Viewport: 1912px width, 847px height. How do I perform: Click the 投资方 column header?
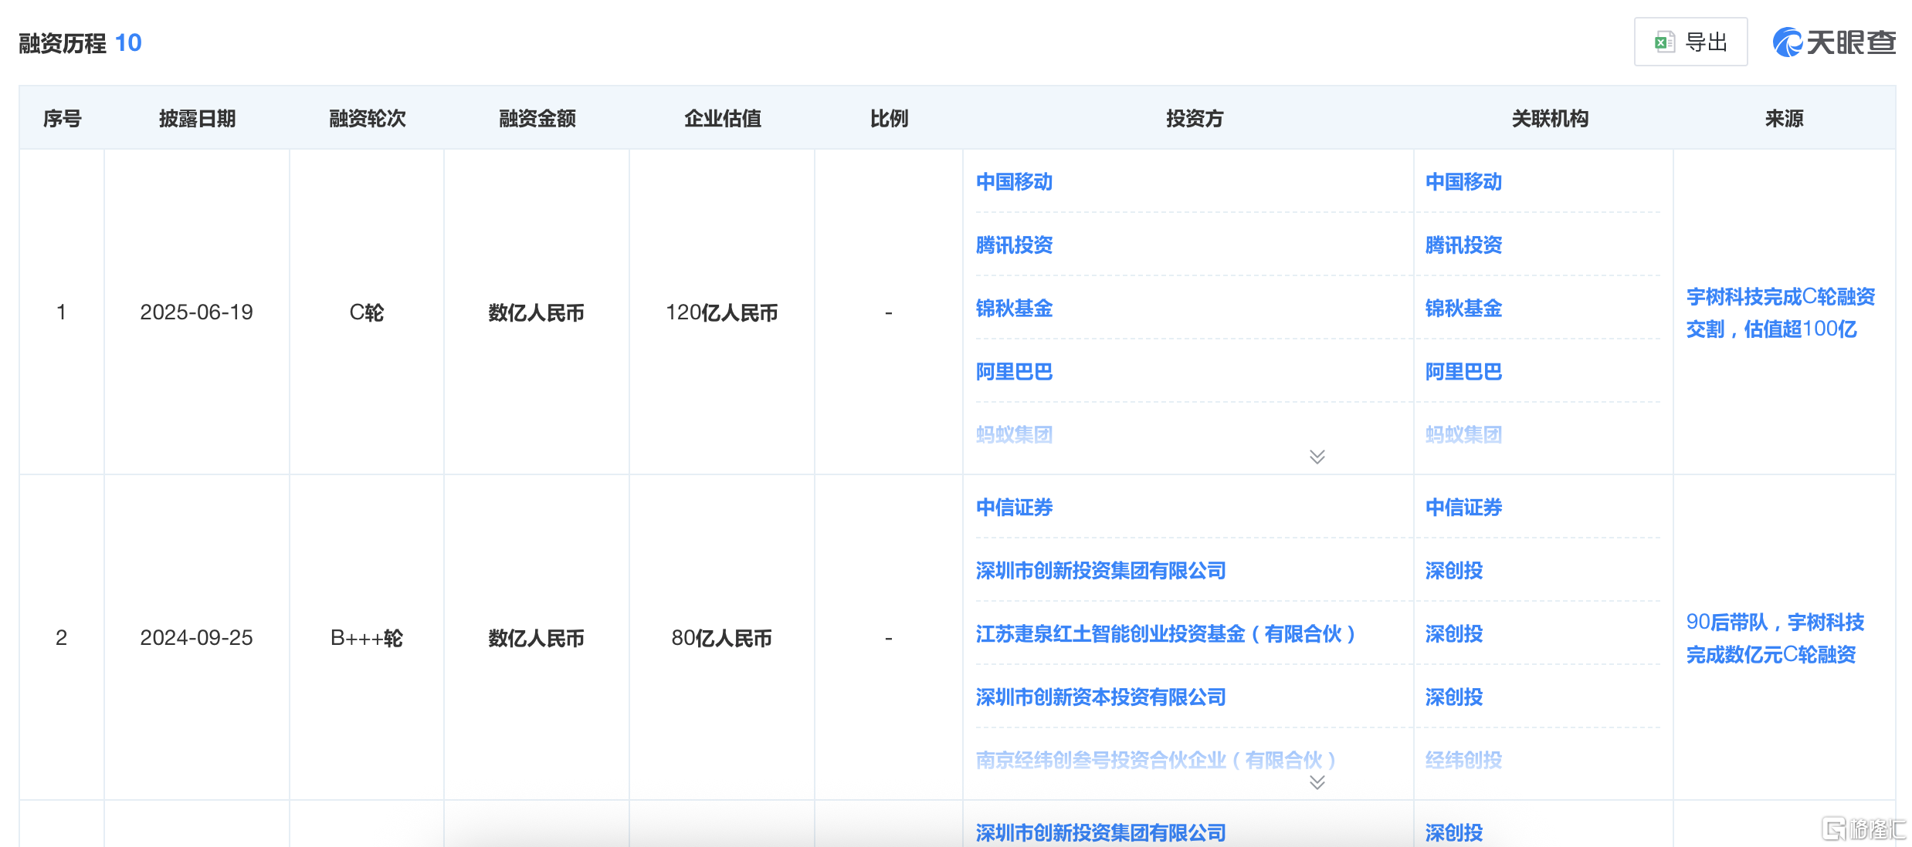coord(1195,119)
